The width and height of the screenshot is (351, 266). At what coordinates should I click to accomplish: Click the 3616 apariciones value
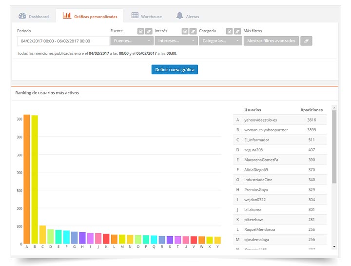(312, 120)
